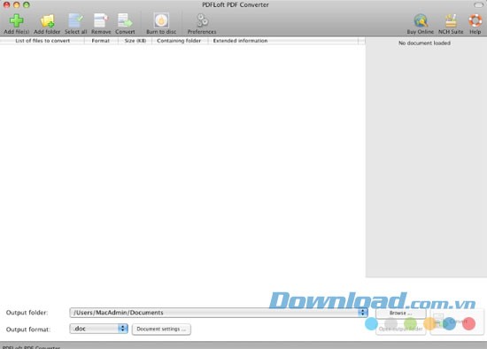Click the yellow minimize window button
Screen dimensions: 487x349
pyautogui.click(x=17, y=4)
